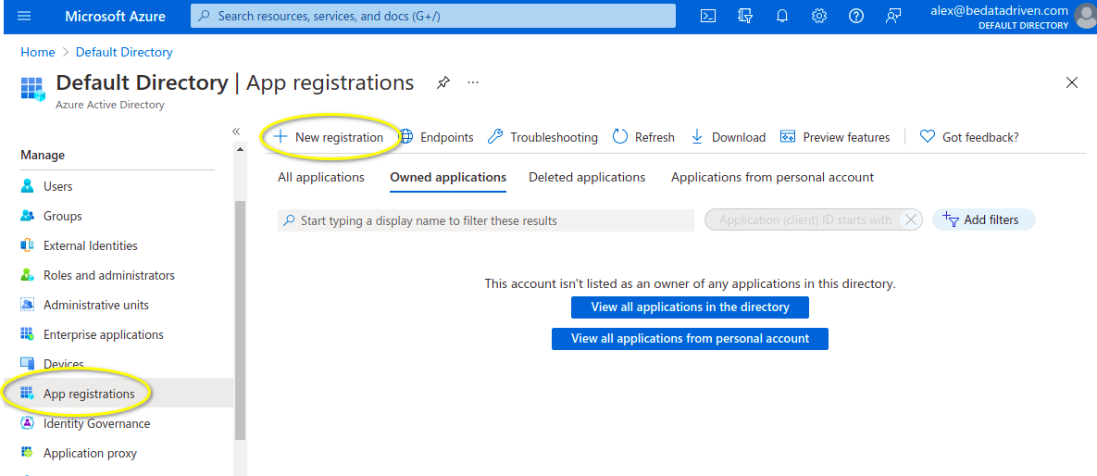Open Cloud Shell from top bar
Viewport: 1097px width, 476px height.
pyautogui.click(x=708, y=16)
